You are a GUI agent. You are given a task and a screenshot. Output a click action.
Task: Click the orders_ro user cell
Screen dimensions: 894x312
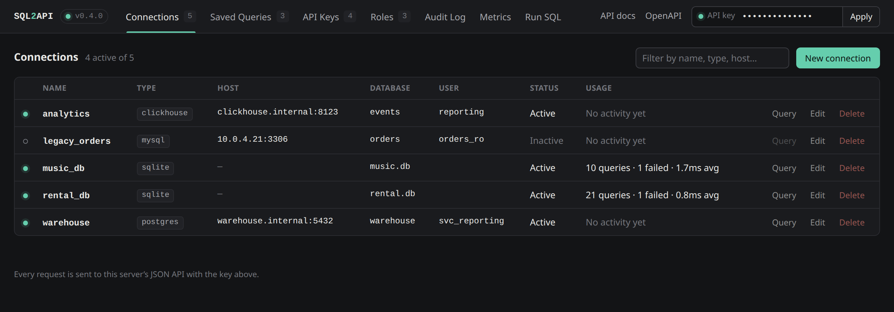point(461,139)
